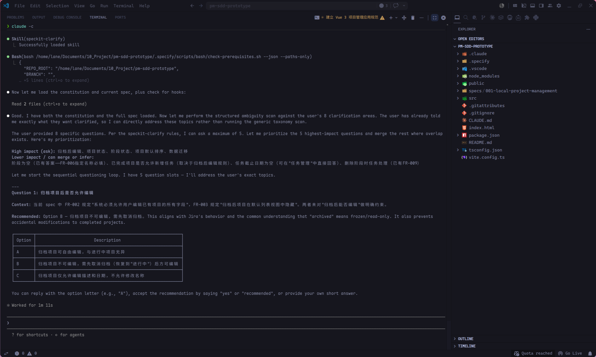Go back with the left arrow
The height and width of the screenshot is (357, 596).
coord(192,6)
